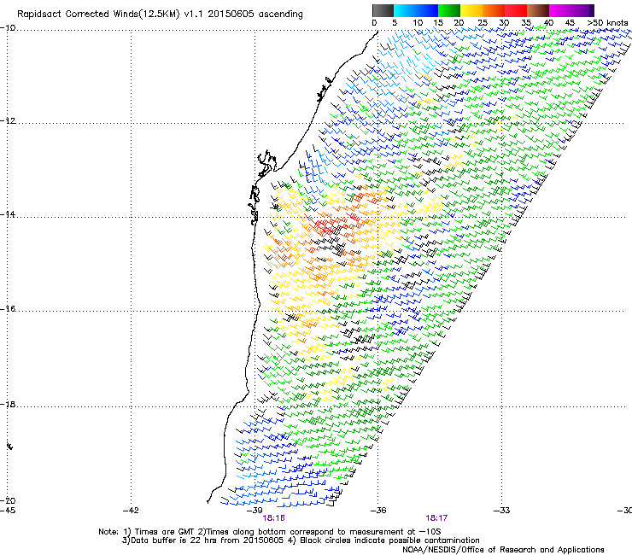Select the blue 10-15 knots legend swatch

pyautogui.click(x=427, y=10)
